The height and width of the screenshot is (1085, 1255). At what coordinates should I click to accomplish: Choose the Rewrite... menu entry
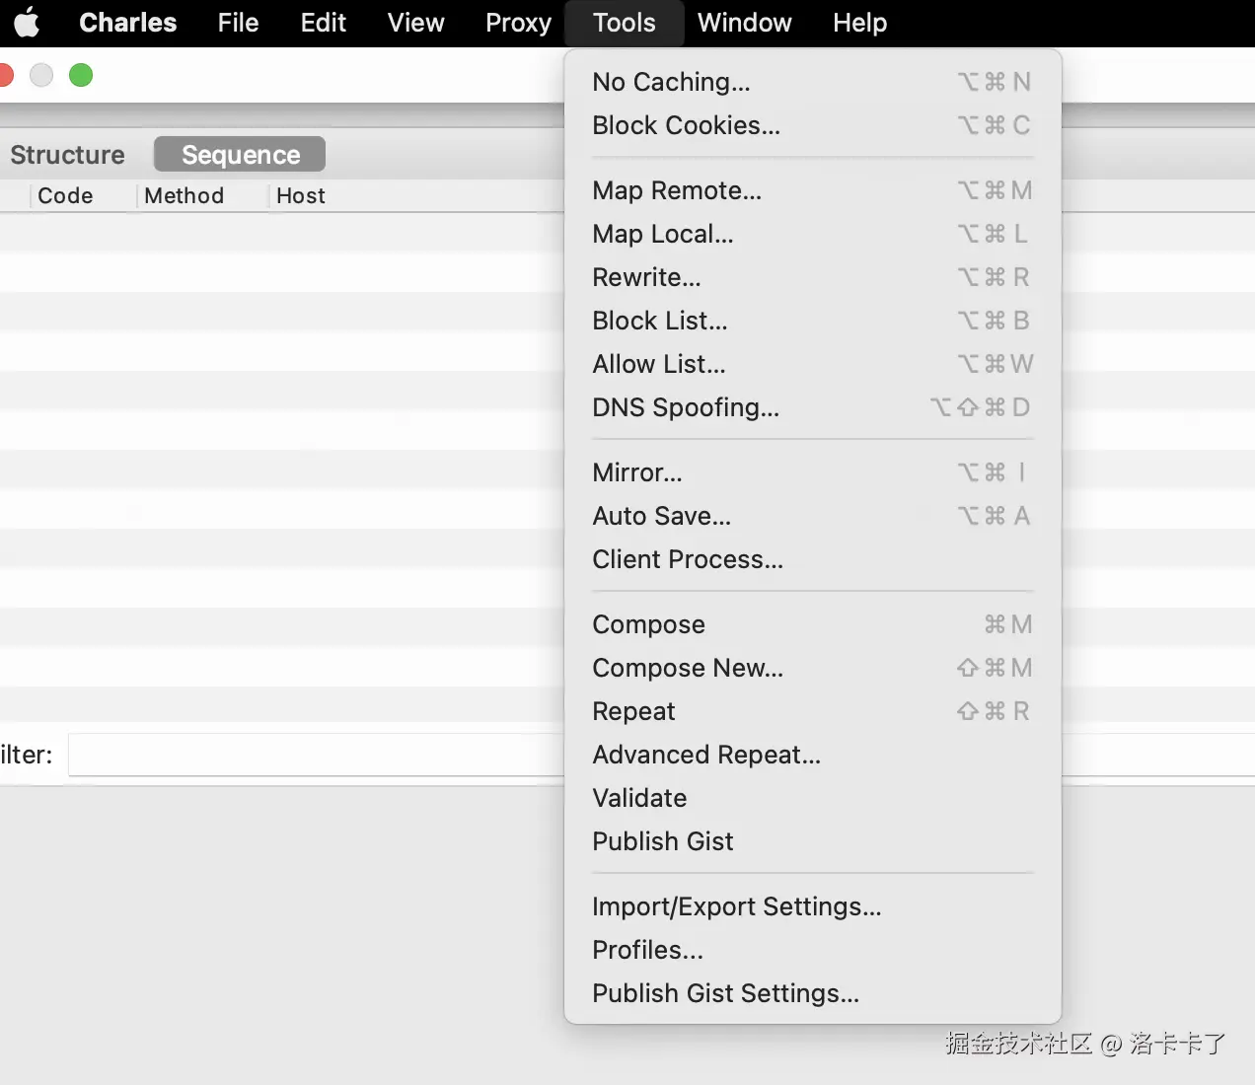click(812, 277)
